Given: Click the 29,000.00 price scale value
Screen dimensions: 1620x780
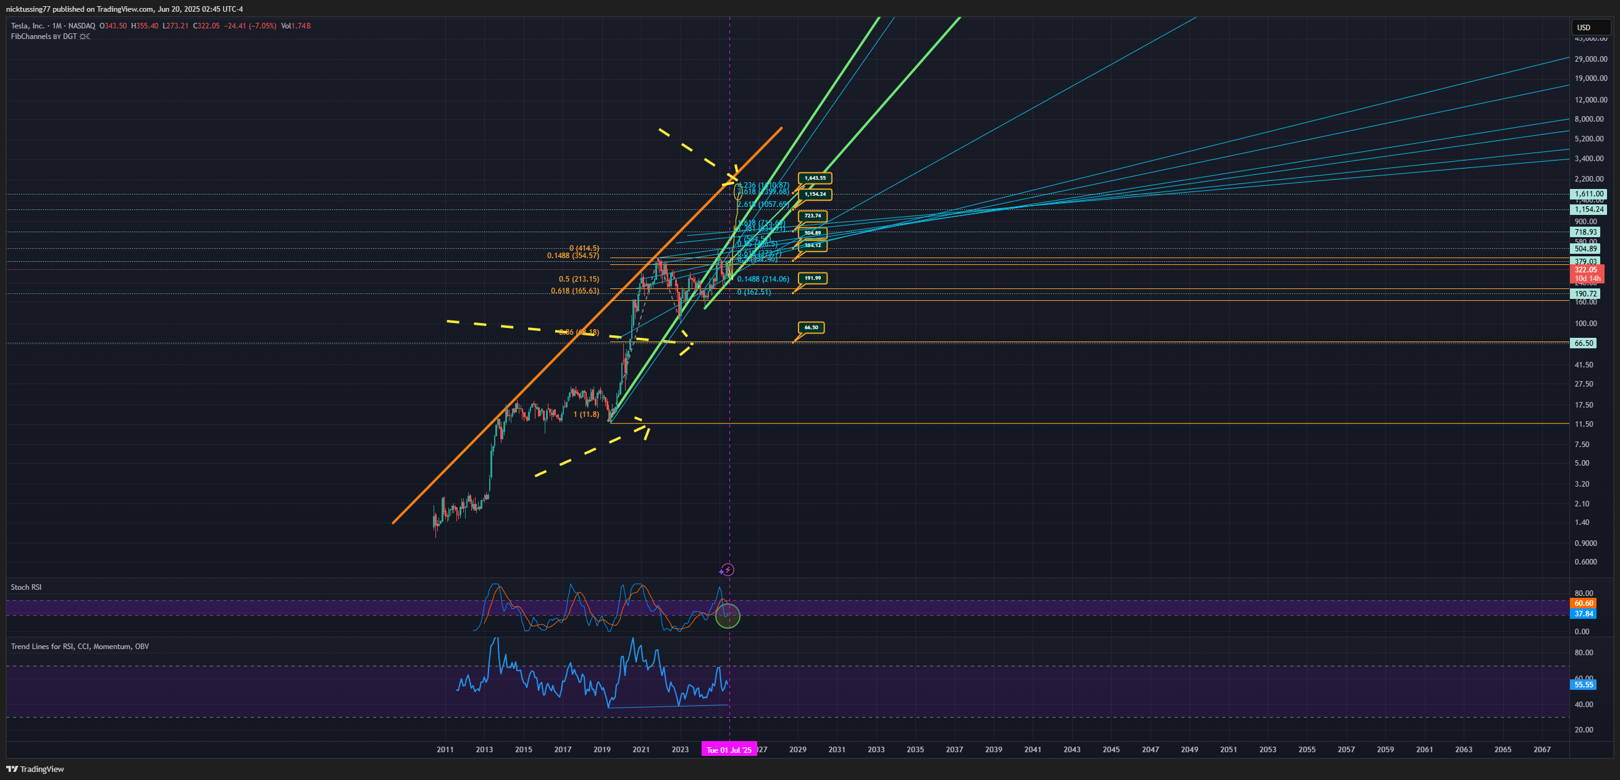Looking at the screenshot, I should (x=1591, y=59).
